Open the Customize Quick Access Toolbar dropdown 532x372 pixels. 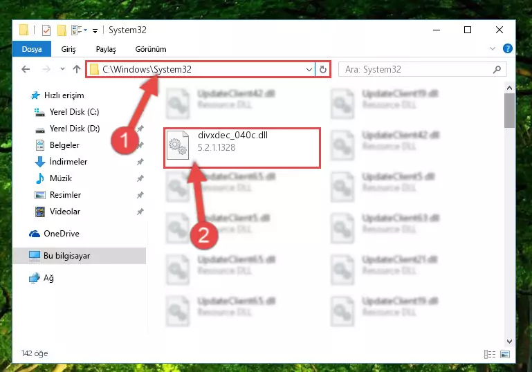click(95, 31)
